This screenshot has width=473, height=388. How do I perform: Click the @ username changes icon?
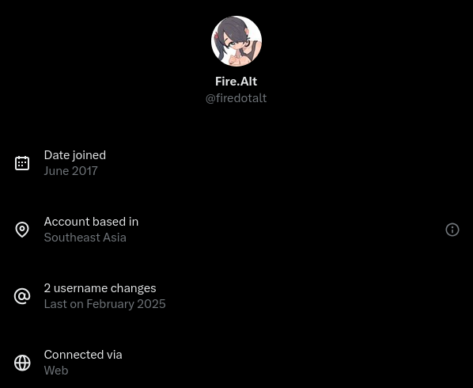tap(22, 296)
